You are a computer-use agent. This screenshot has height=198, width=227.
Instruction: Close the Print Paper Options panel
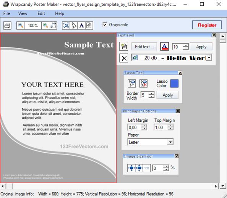pyautogui.click(x=178, y=111)
